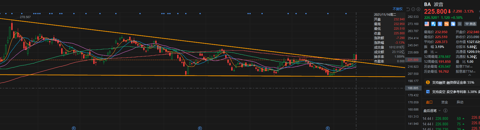This screenshot has width=480, height=130.
Task: Click the 278.567 high price annotation
Action: click(x=25, y=17)
